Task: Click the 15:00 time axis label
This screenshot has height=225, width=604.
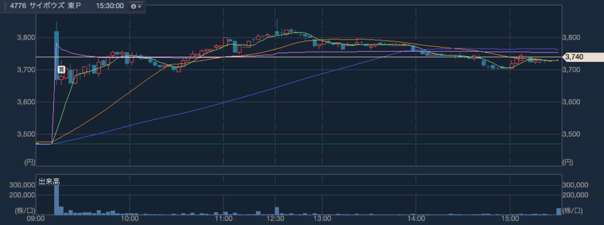Action: pos(510,219)
